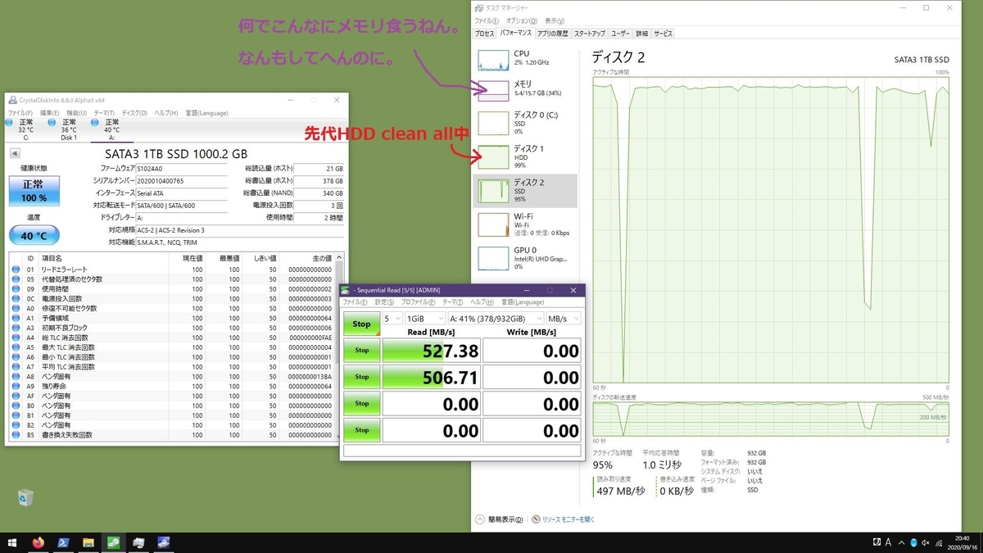983x553 pixels.
Task: Switch to Task Manager's taskbar icon
Action: click(x=138, y=542)
